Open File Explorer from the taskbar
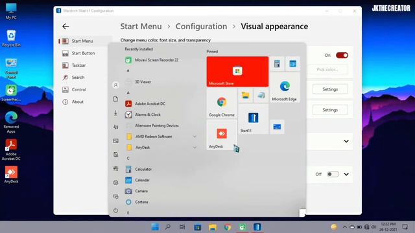Screen dimensions: 415x233 213,227
